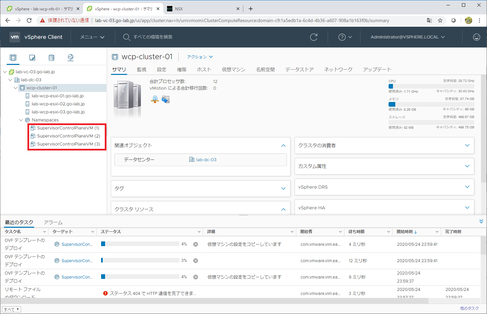Click the error icon on 404 task

[105, 293]
